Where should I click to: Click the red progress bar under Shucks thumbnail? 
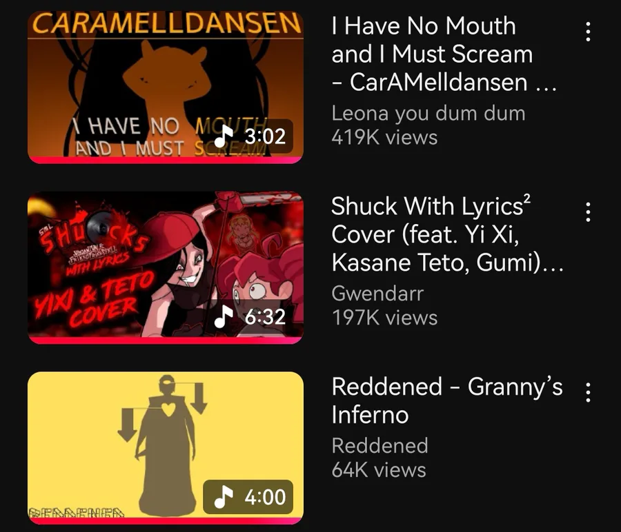166,340
